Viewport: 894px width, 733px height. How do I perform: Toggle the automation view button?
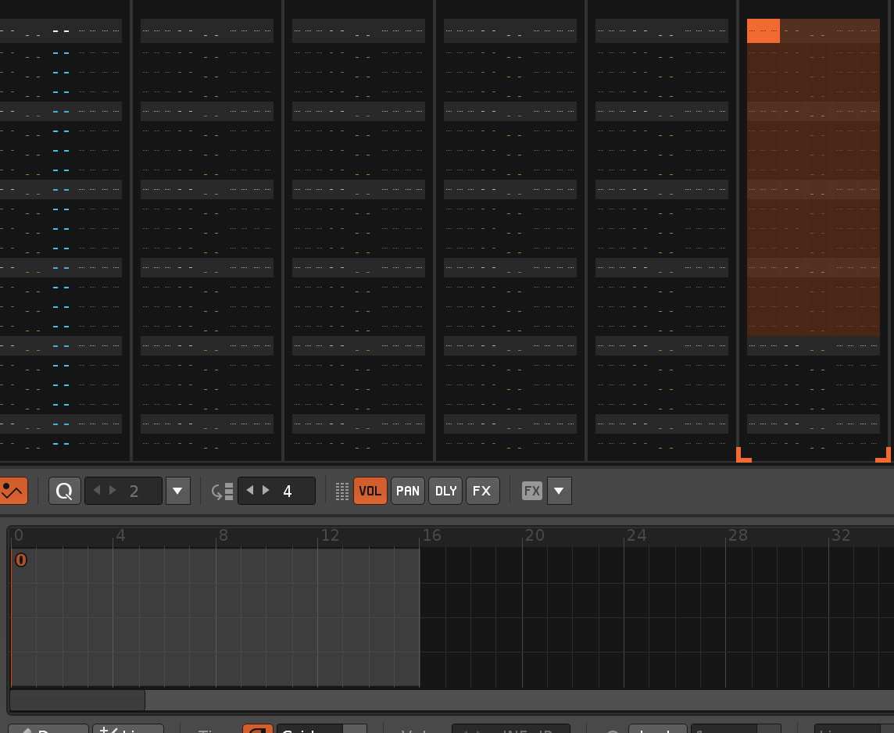(x=13, y=491)
